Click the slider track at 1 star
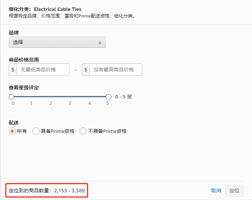This screenshot has height=200, width=252. tap(31, 97)
